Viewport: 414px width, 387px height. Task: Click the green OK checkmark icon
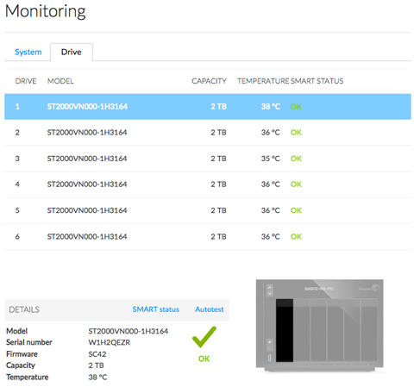point(204,337)
